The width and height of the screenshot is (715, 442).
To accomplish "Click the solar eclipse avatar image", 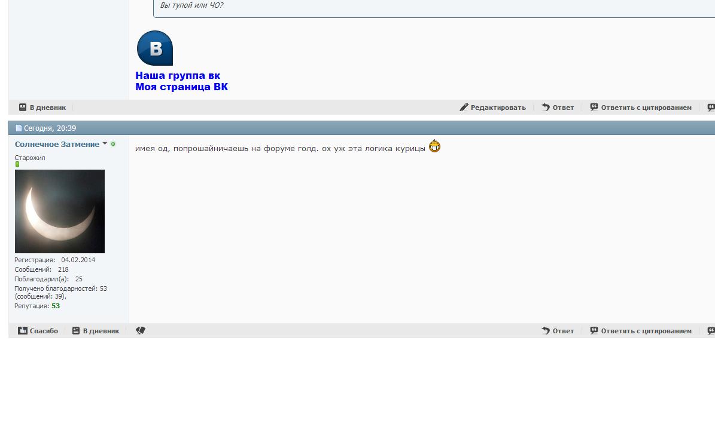I will 60,211.
